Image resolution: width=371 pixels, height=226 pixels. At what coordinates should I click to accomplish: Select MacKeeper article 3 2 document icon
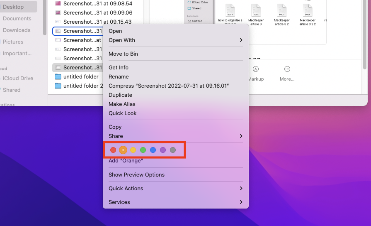pos(281,10)
